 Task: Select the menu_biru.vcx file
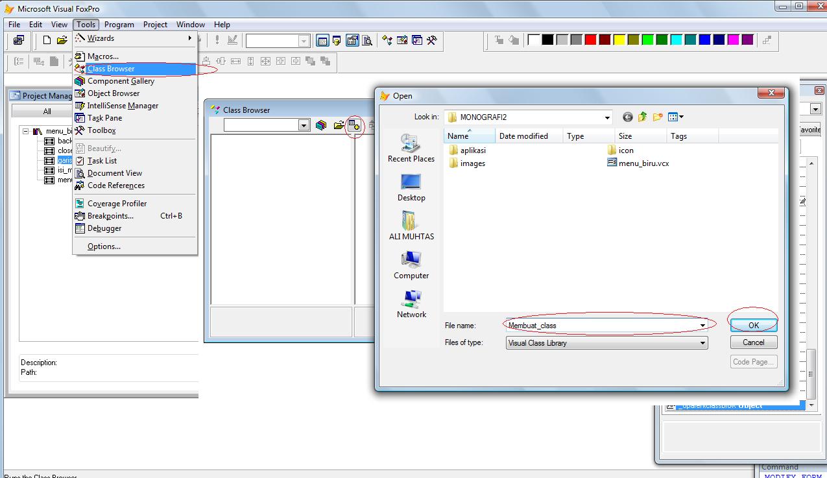(638, 163)
